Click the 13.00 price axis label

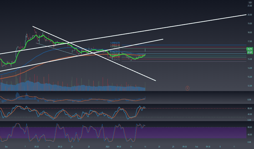(x=250, y=77)
